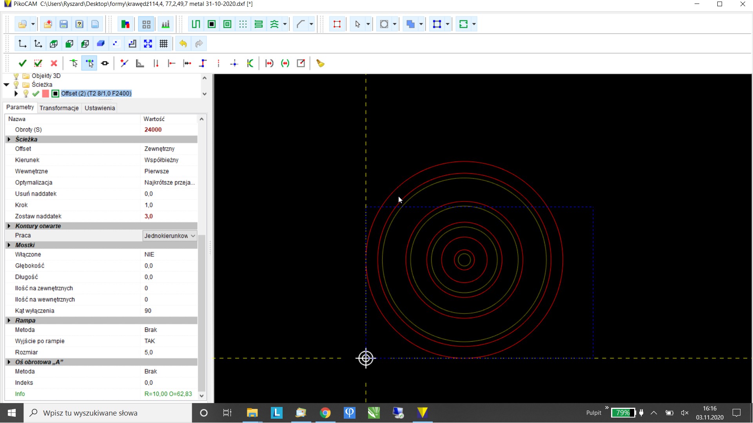753x423 pixels.
Task: Select the green zigzag path tool
Action: 196,24
